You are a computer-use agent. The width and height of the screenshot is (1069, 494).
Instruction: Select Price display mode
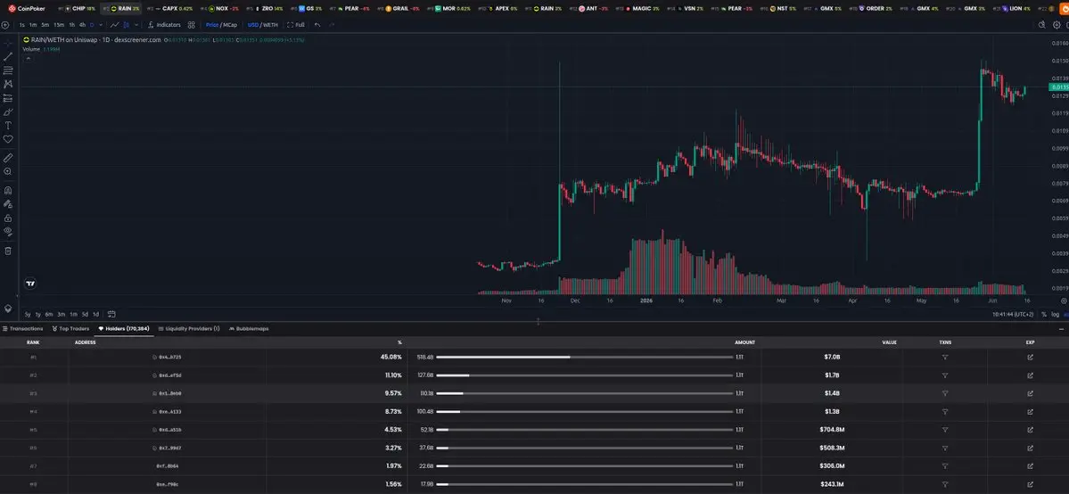coord(212,25)
